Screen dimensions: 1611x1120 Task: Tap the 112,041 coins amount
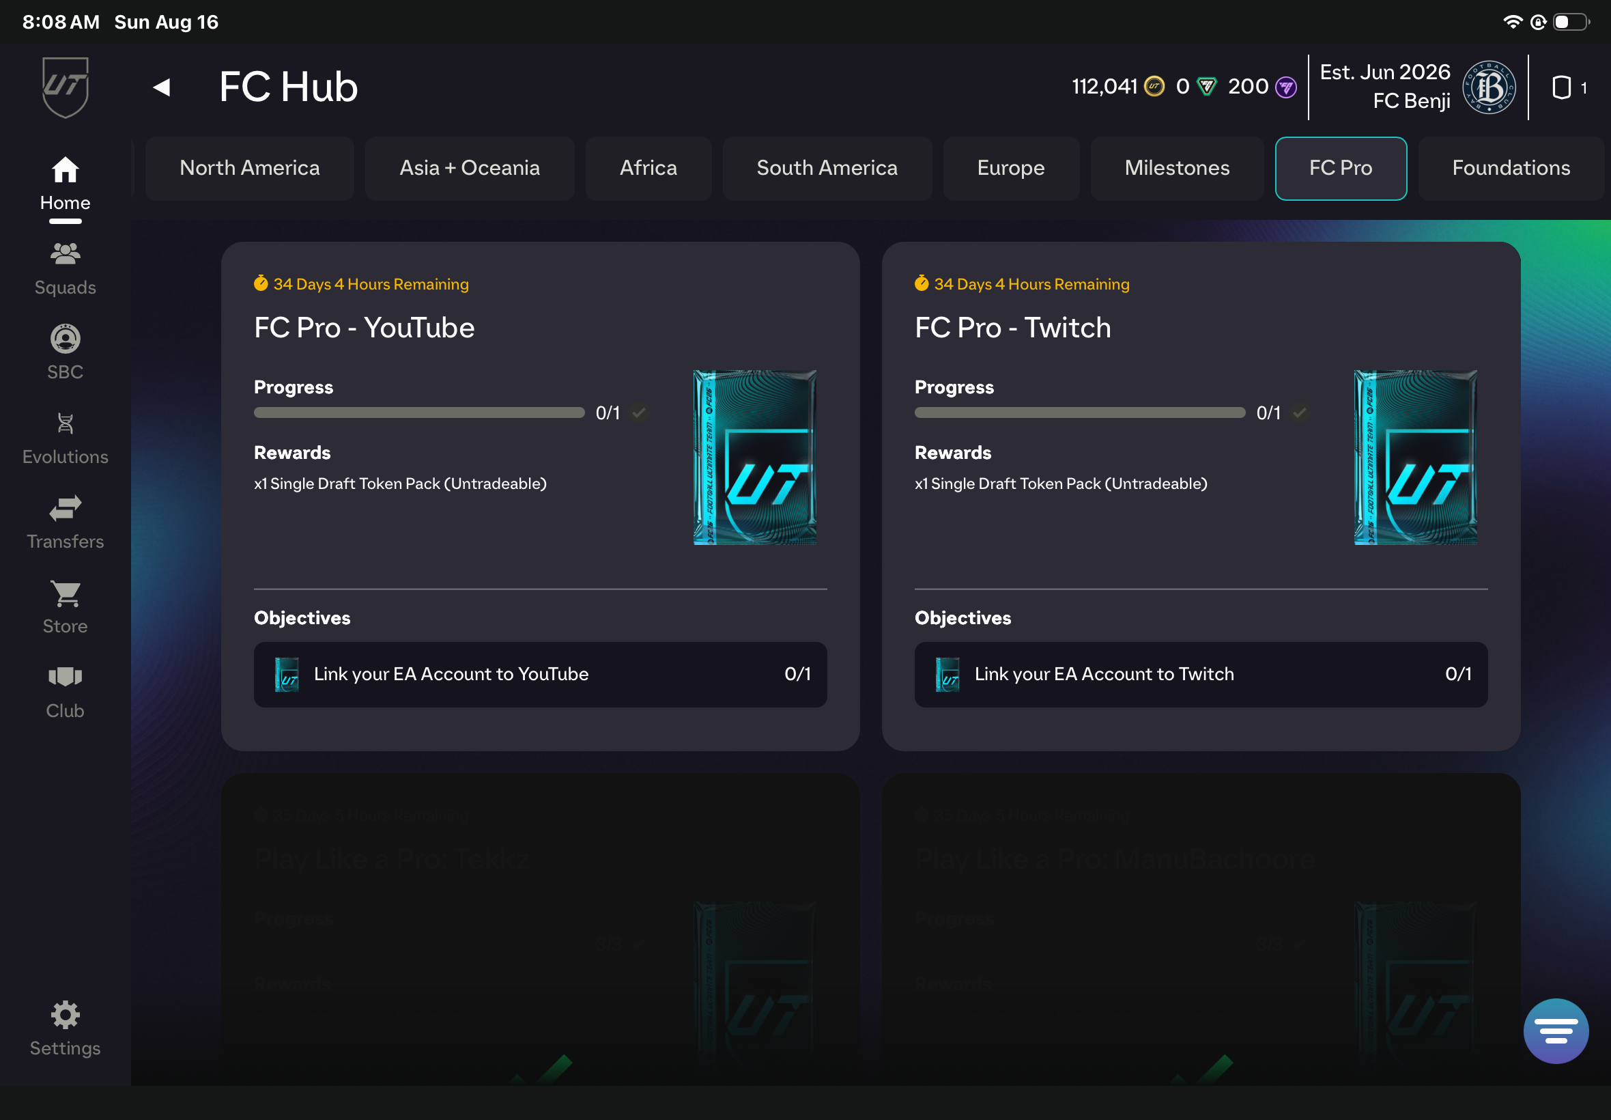[x=1104, y=86]
